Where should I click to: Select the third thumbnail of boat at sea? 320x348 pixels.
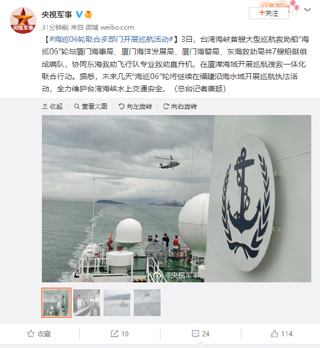click(117, 303)
